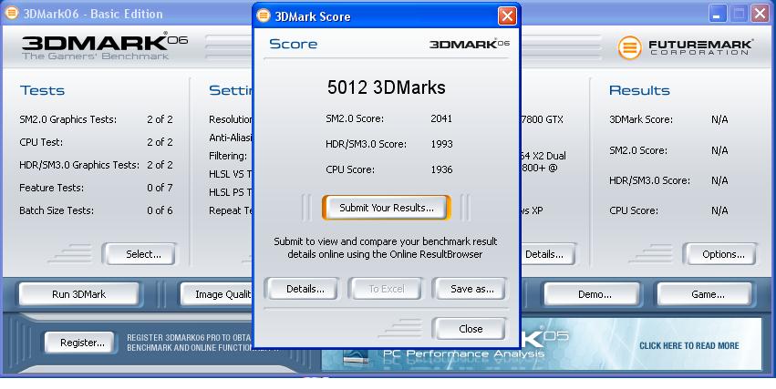Viewport: 776px width, 389px height.
Task: Click the 7800 GTX graphics card text
Action: click(x=542, y=119)
